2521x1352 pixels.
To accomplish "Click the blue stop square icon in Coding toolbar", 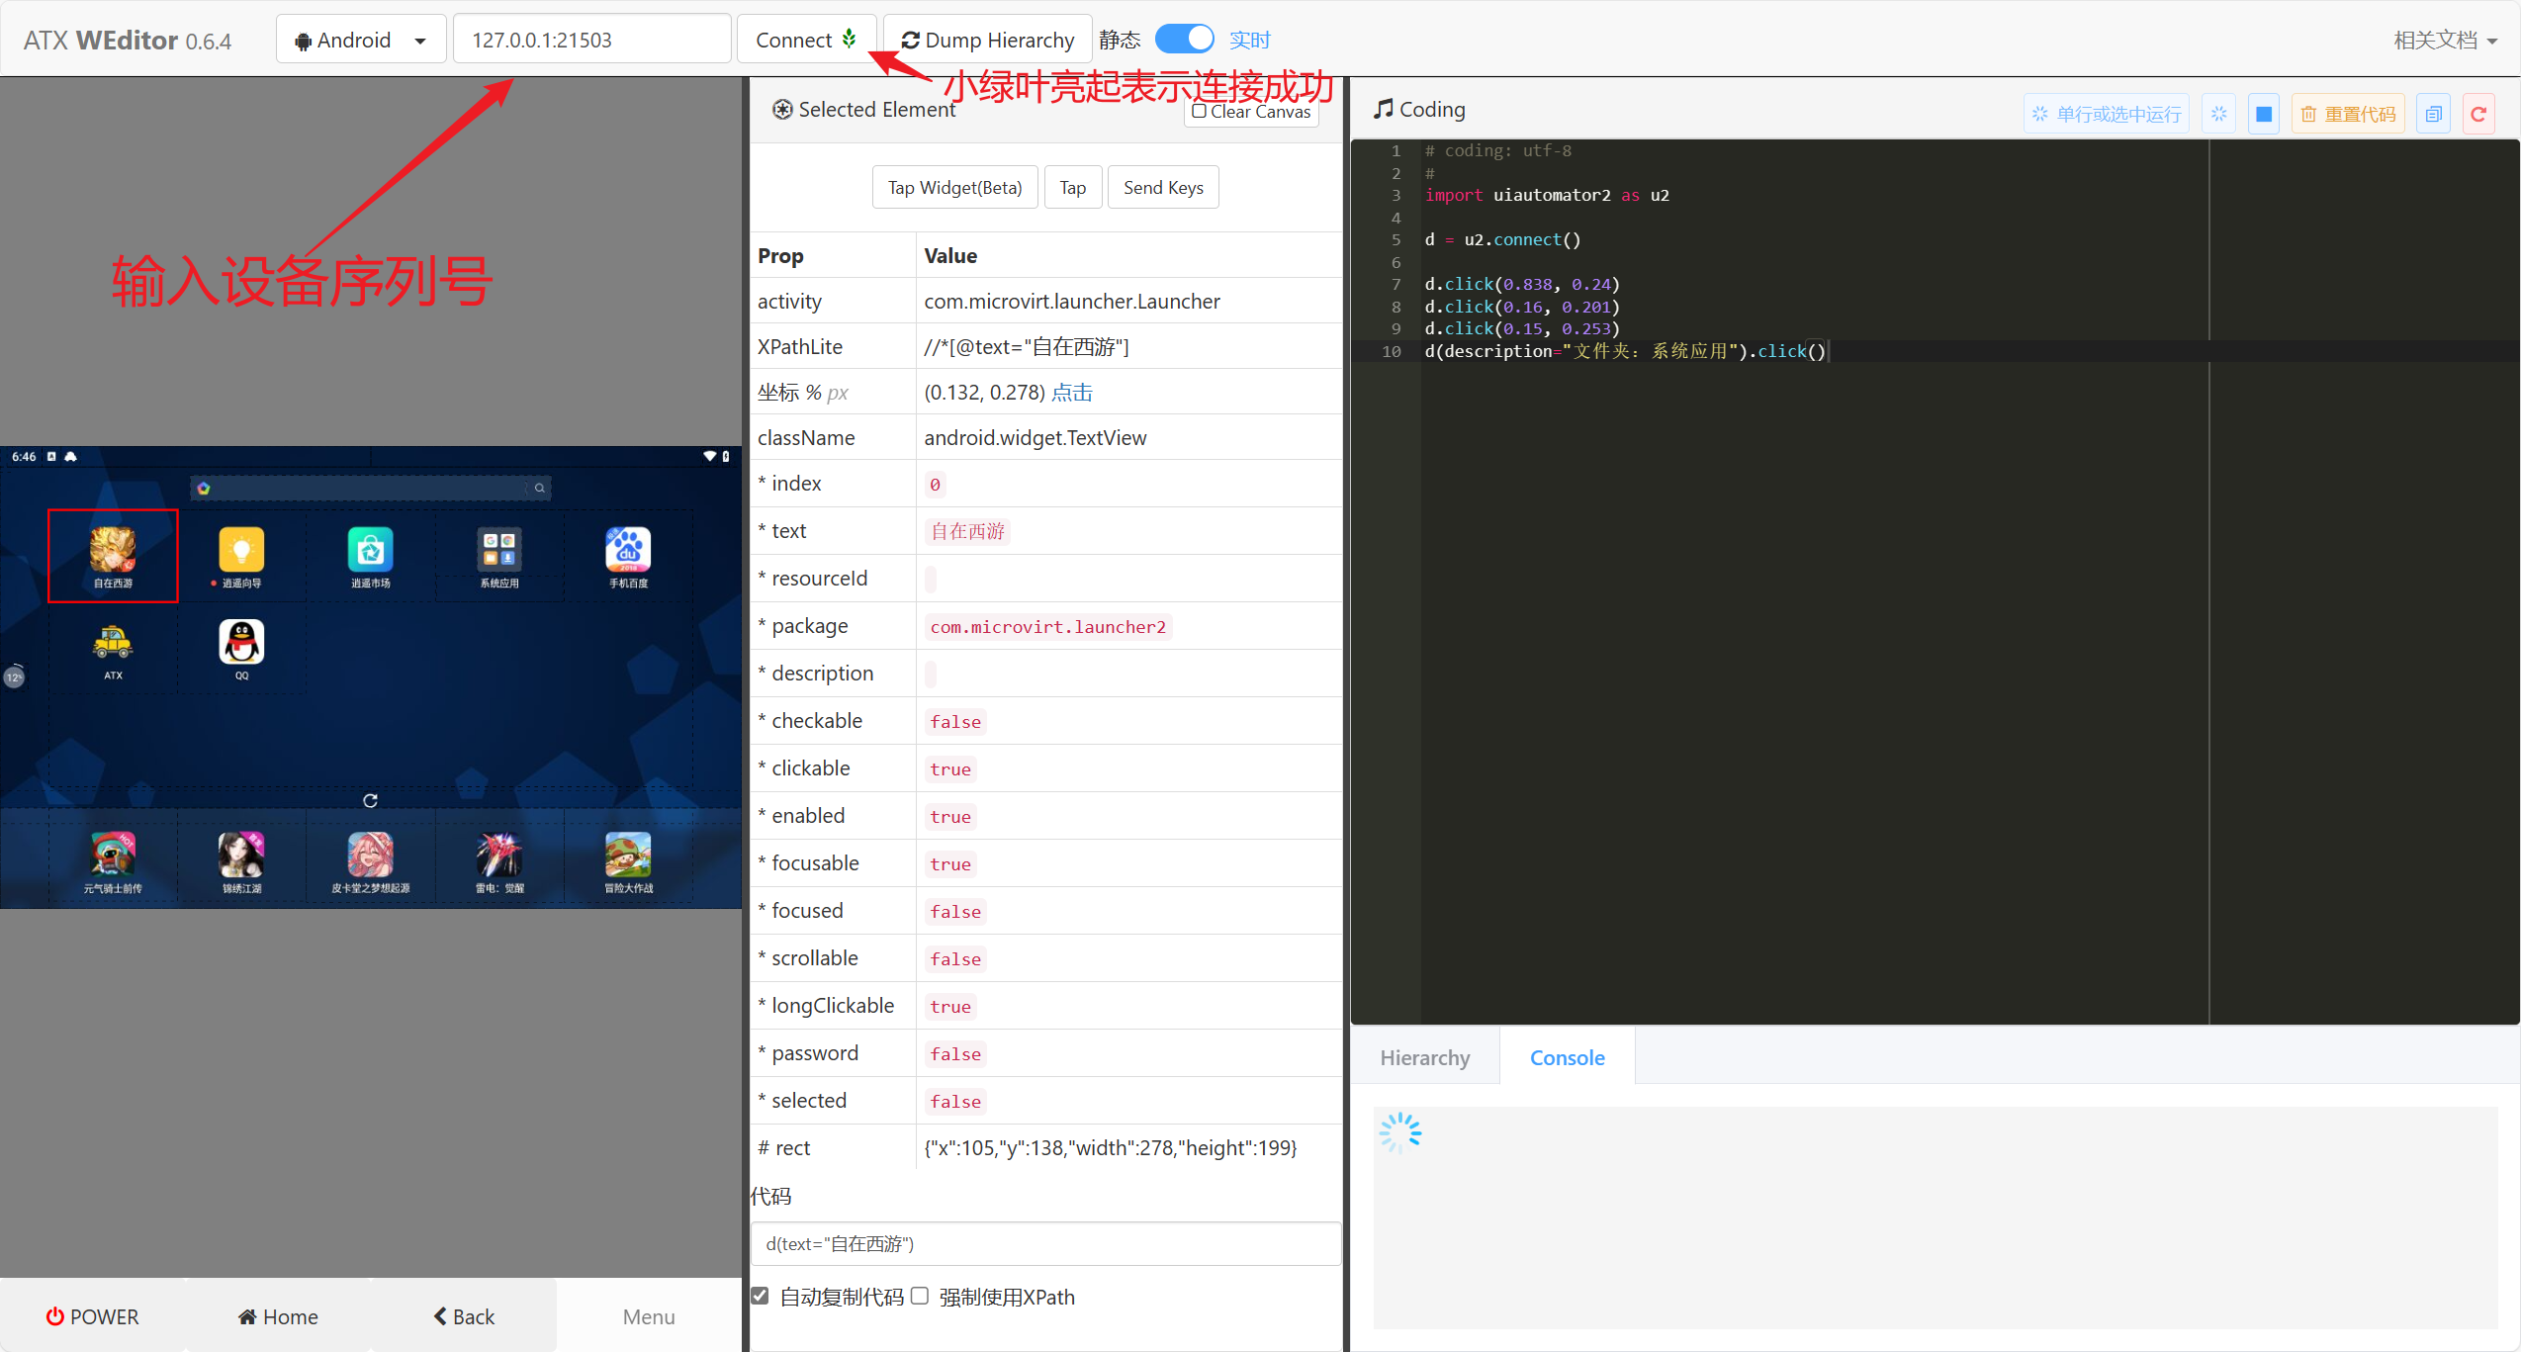I will click(2263, 114).
